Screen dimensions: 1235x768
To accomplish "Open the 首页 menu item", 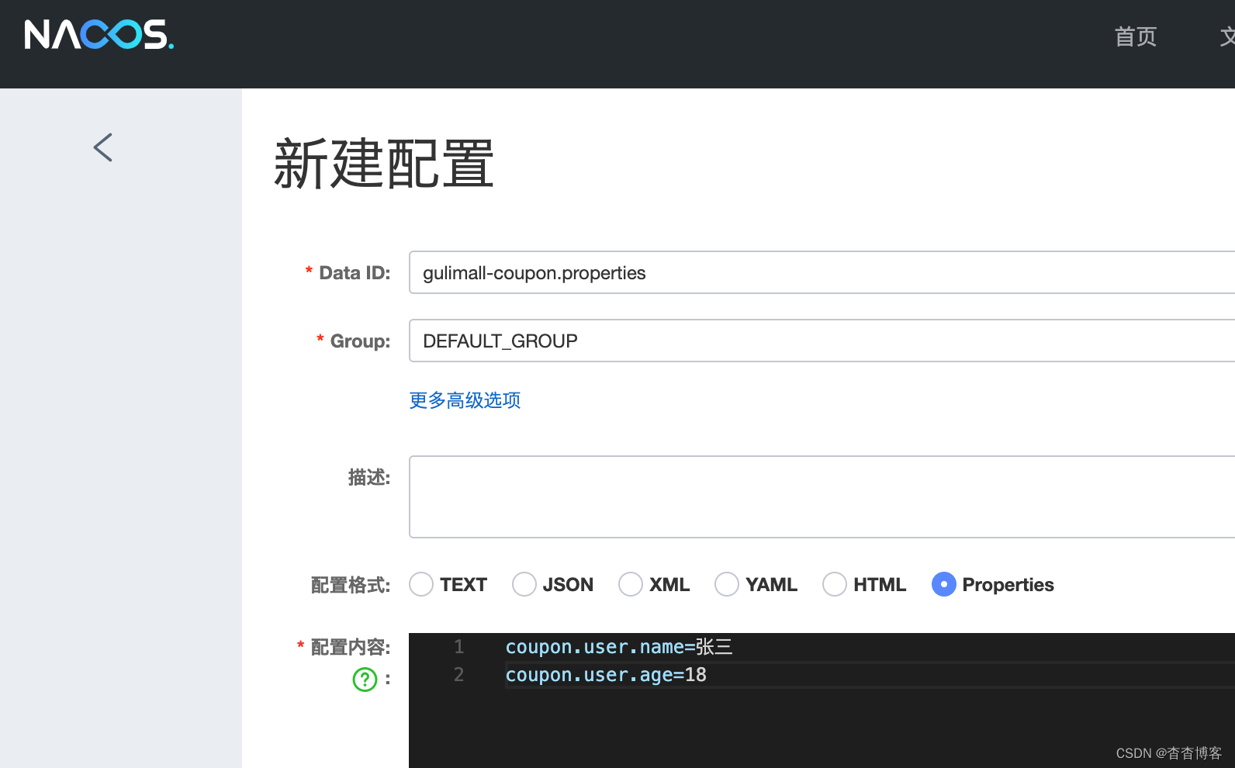I will pyautogui.click(x=1136, y=36).
